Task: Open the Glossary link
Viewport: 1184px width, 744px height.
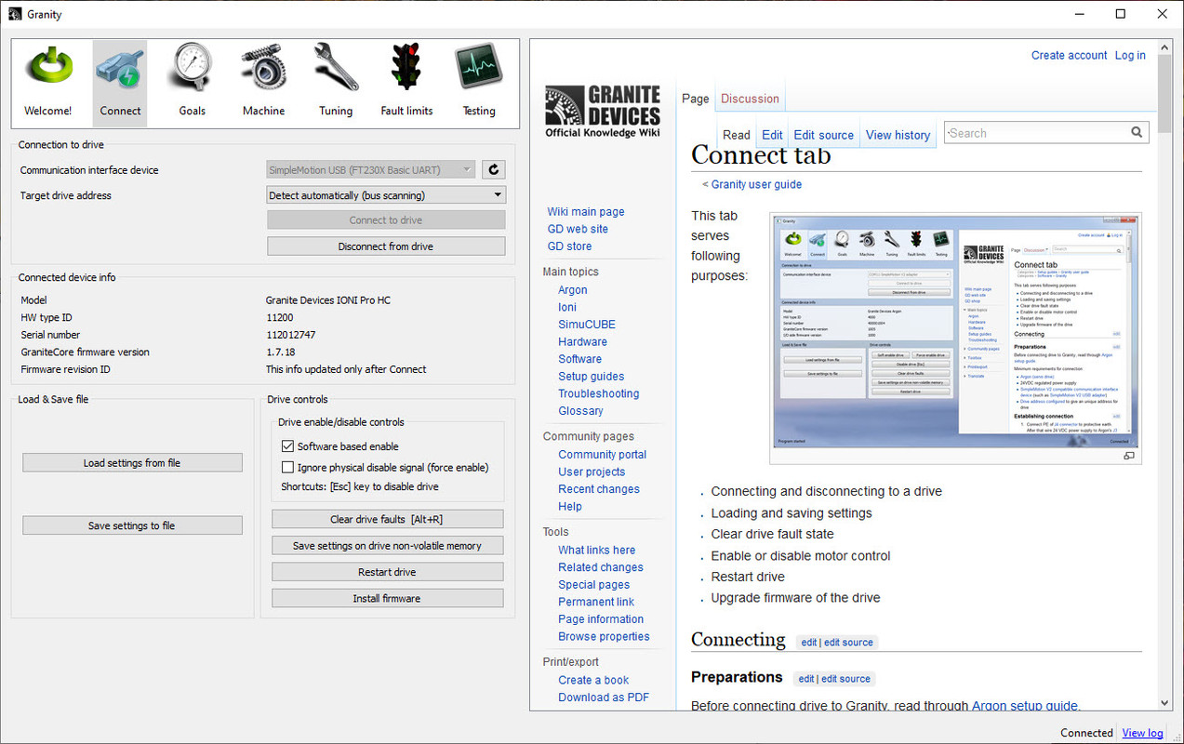Action: point(581,411)
